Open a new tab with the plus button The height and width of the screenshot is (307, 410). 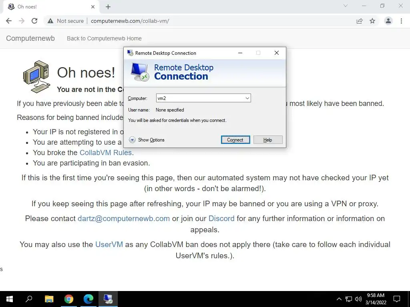tap(108, 7)
